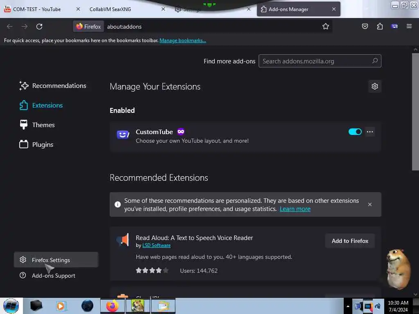Open the Firefox hamburger menu
The image size is (419, 314).
point(409,26)
